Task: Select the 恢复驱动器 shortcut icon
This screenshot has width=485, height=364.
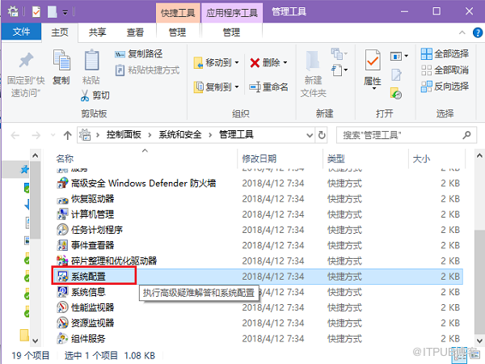Action: coord(62,199)
